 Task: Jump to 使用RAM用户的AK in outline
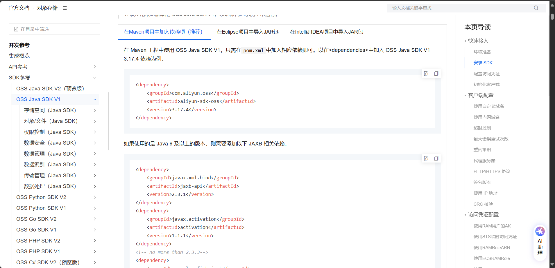coord(492,226)
